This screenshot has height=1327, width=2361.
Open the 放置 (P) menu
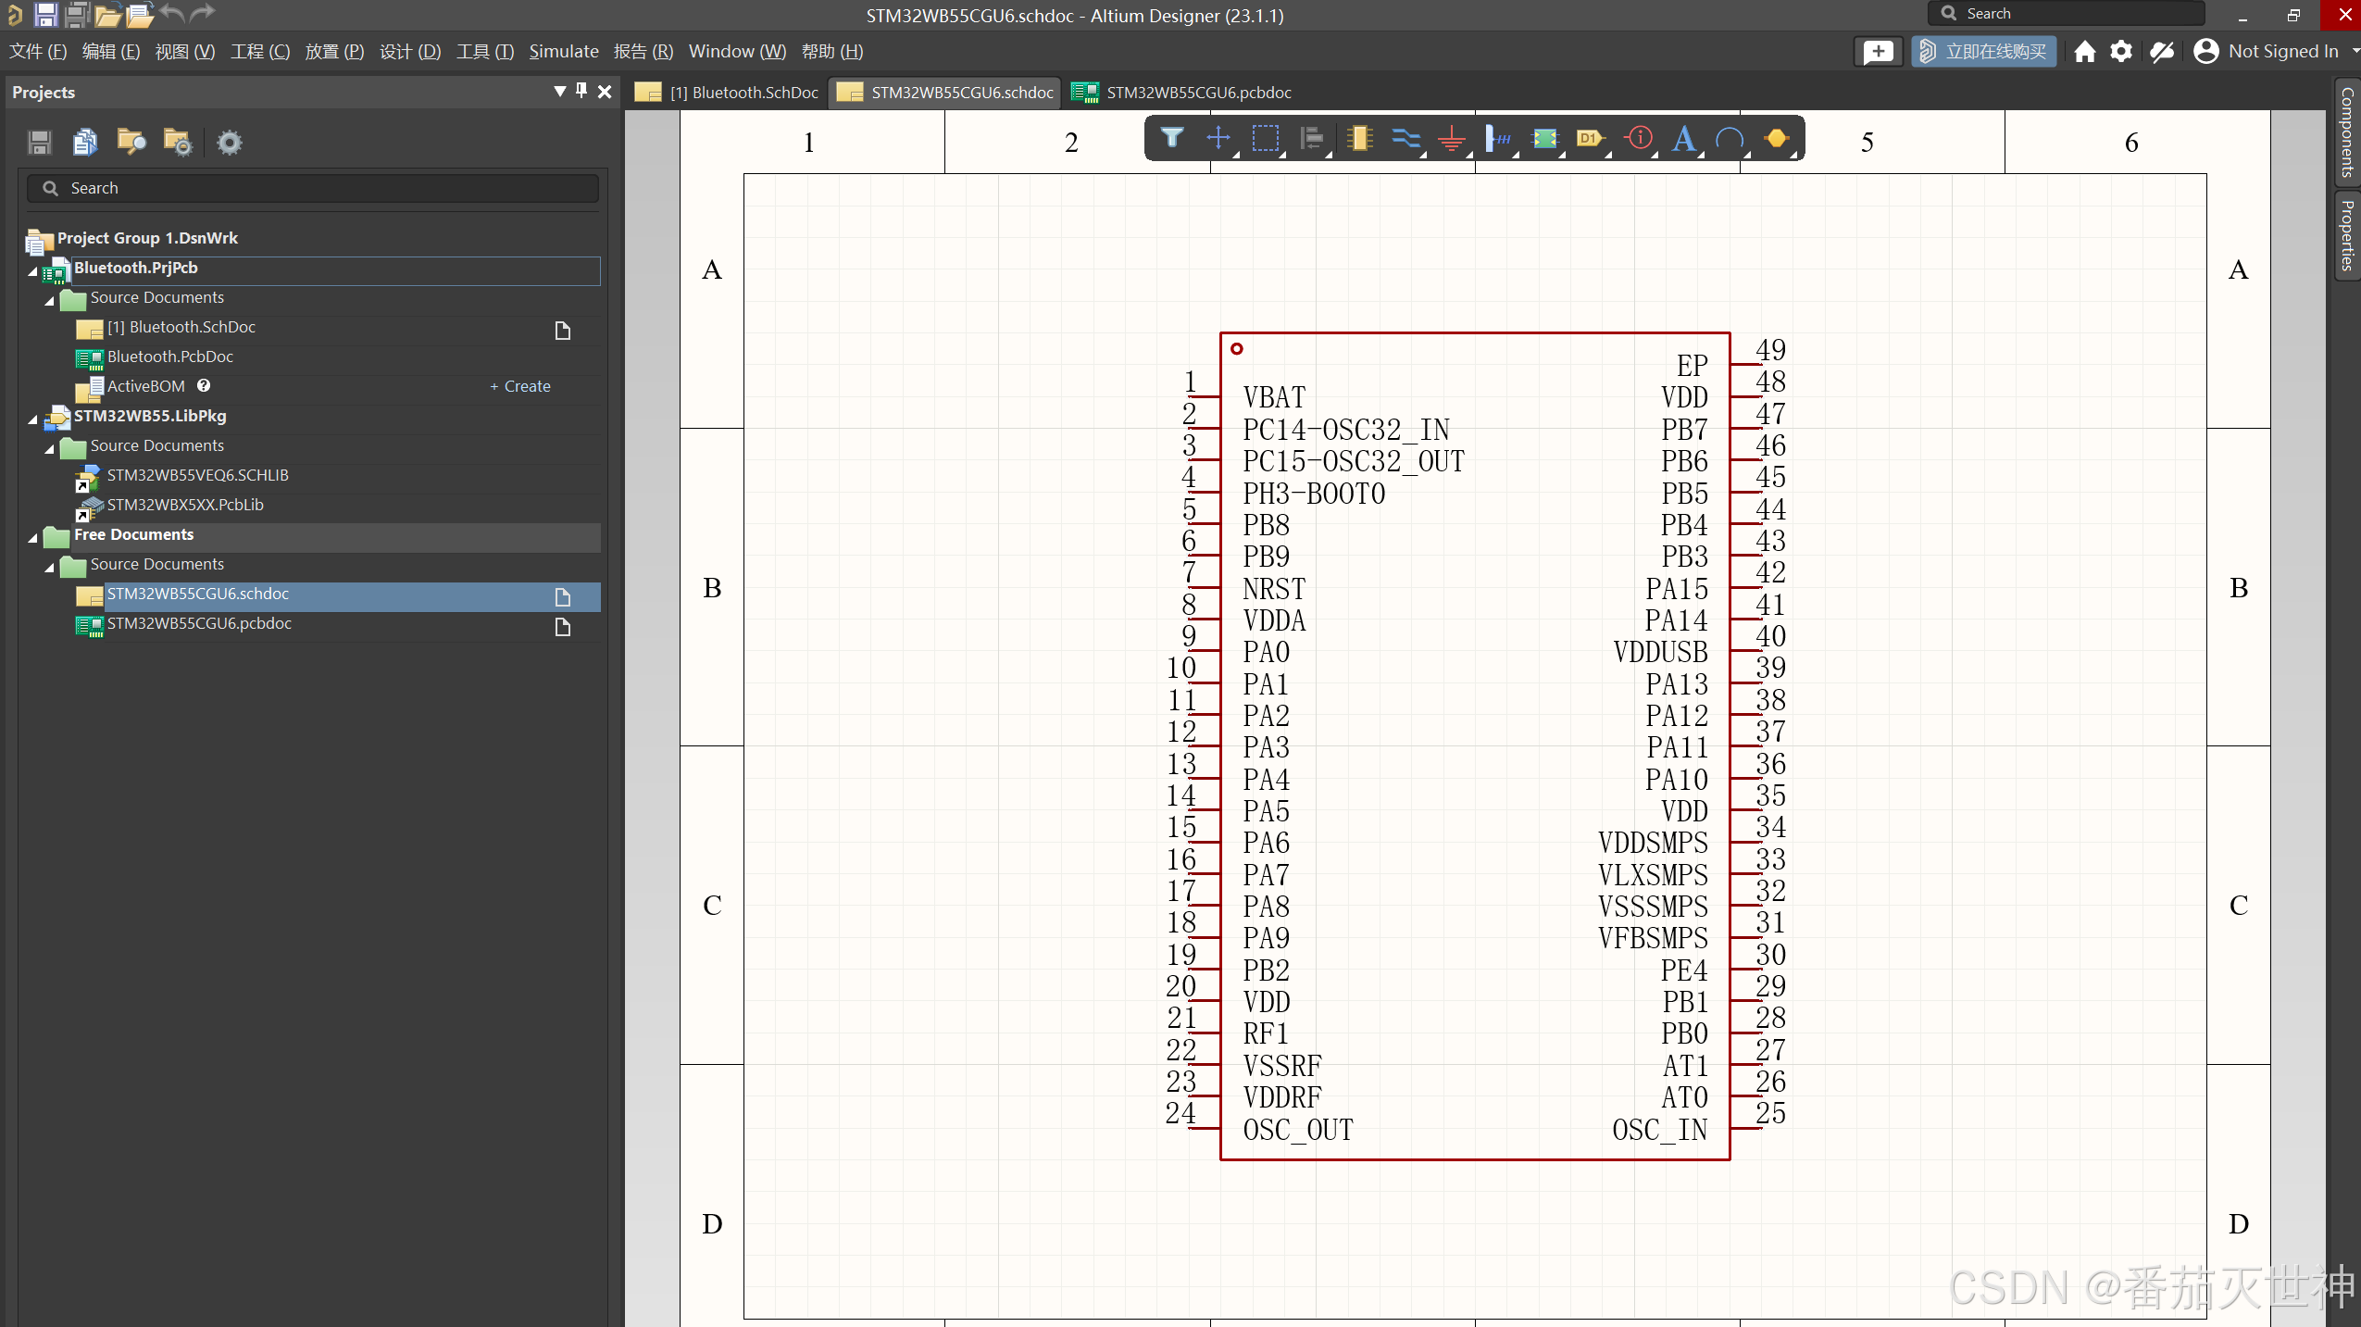tap(333, 51)
